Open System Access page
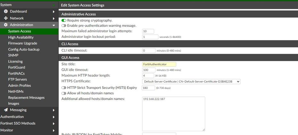The image size is (298, 135). [x=20, y=32]
